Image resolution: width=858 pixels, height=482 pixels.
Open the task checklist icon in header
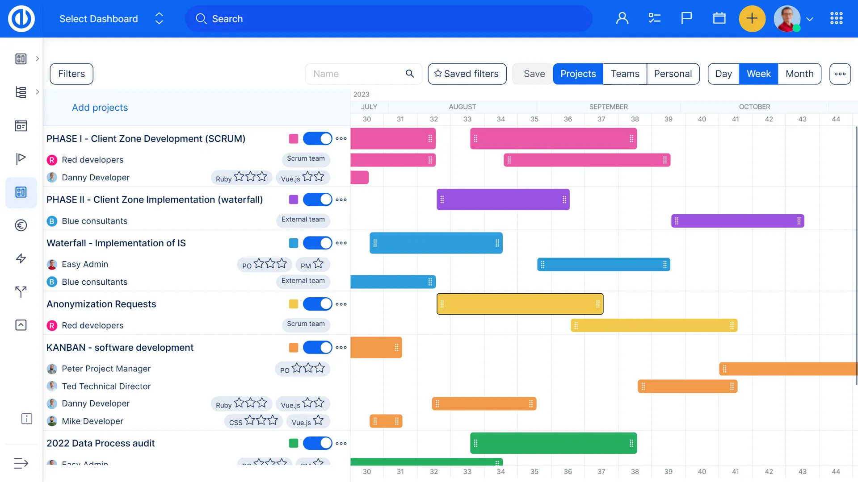(x=654, y=18)
